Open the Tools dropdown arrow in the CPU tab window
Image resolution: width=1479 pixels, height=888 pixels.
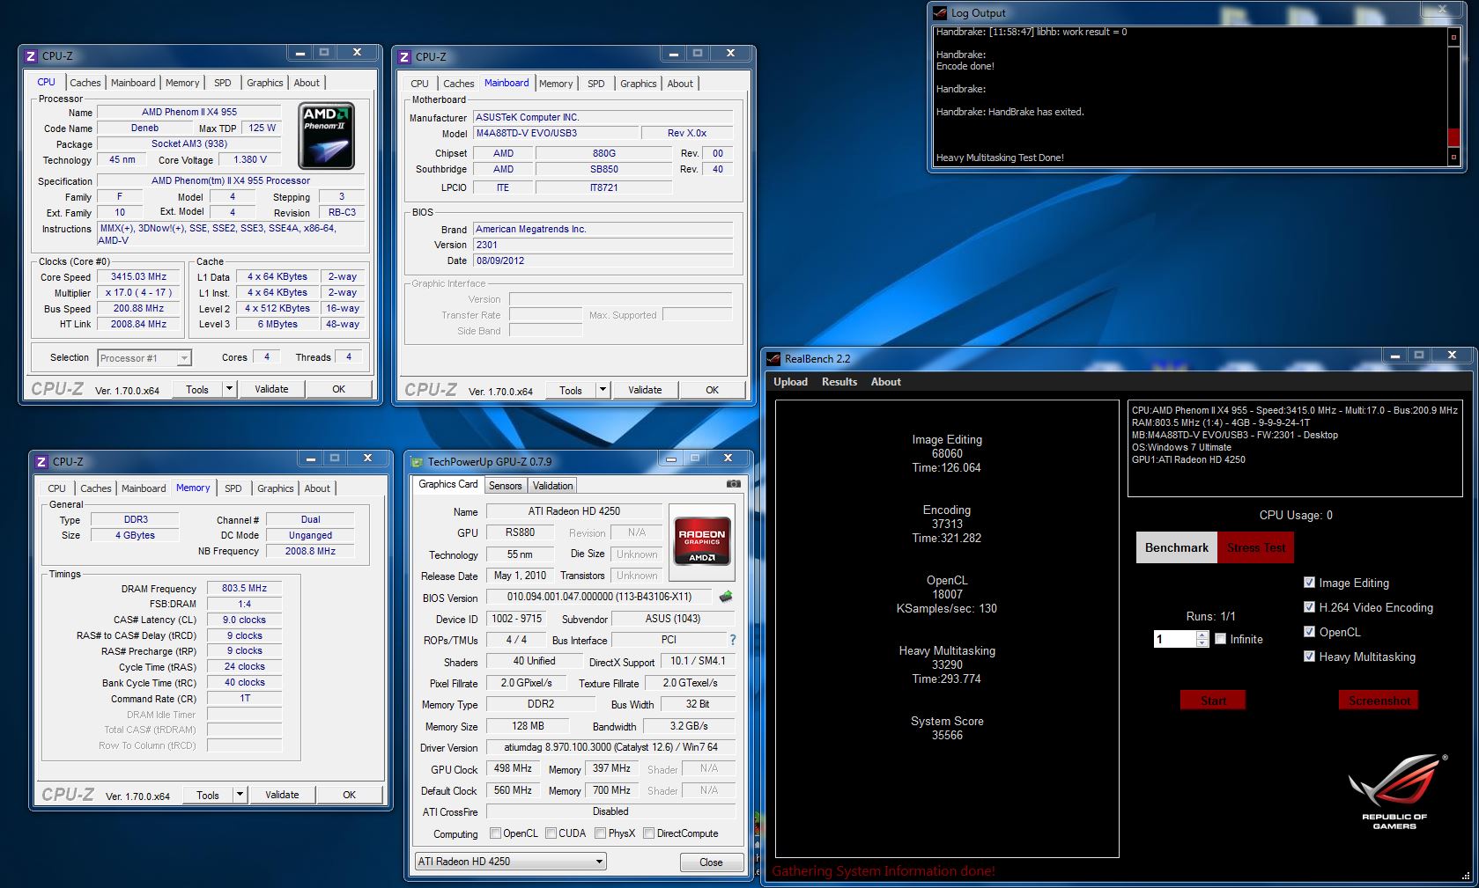229,389
